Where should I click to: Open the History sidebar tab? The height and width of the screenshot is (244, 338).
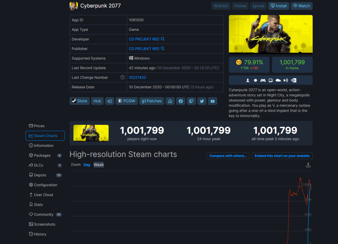click(45, 234)
